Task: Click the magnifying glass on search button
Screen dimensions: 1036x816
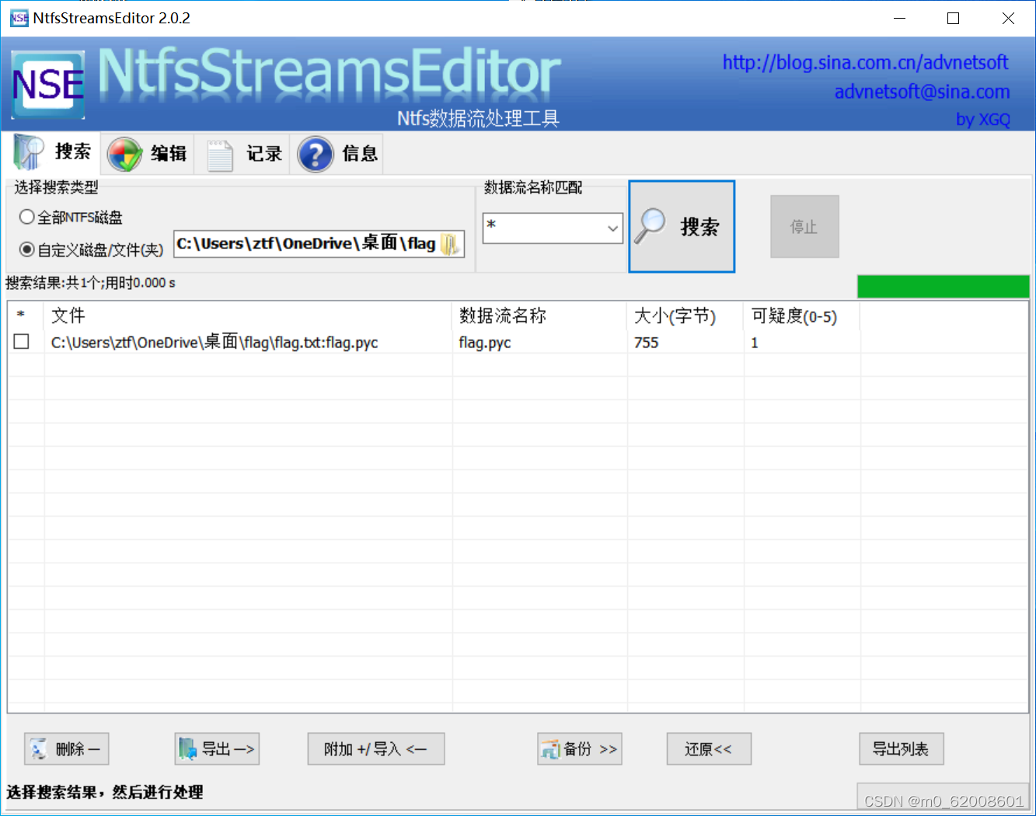Action: coord(650,225)
